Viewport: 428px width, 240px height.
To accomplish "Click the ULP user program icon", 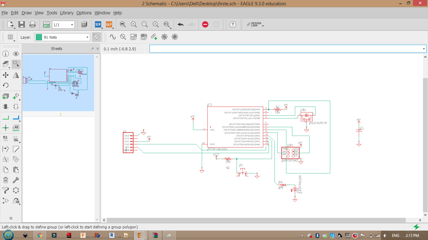I will click(109, 24).
